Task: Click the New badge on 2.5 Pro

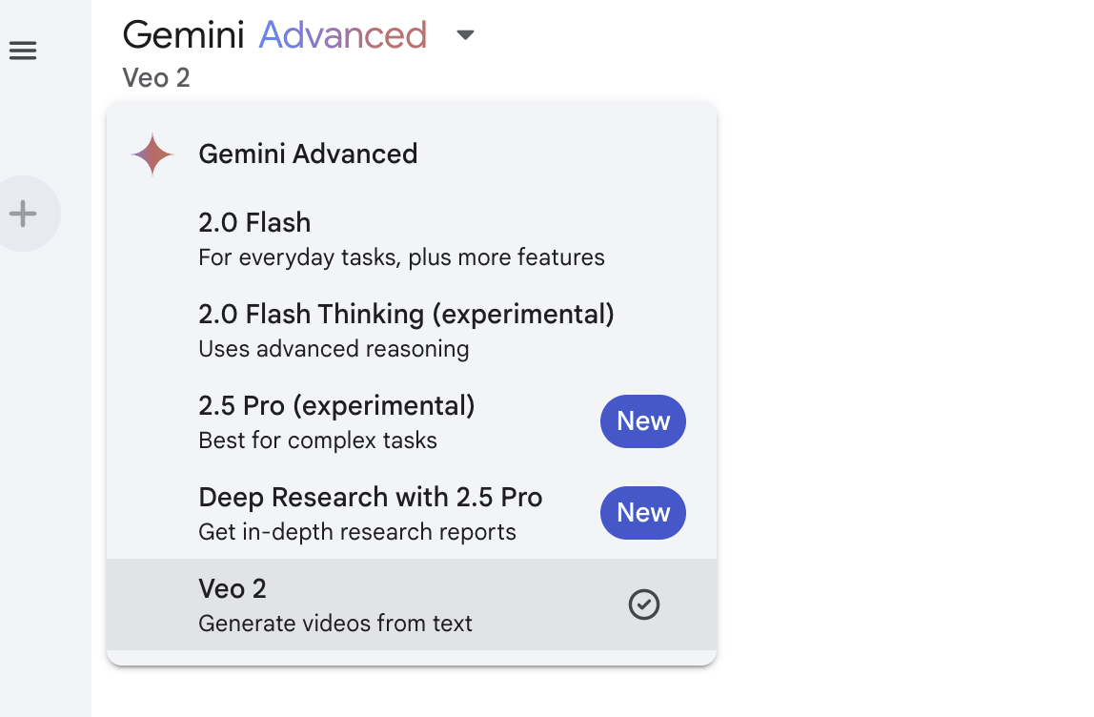Action: (x=643, y=421)
